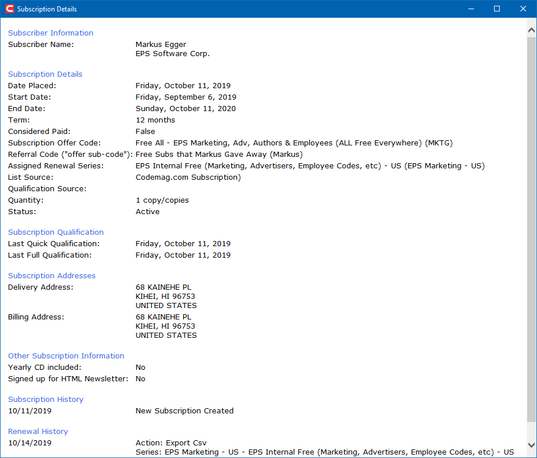Click Date Placed value Friday, October 11, 2019
This screenshot has width=537, height=458.
(183, 86)
